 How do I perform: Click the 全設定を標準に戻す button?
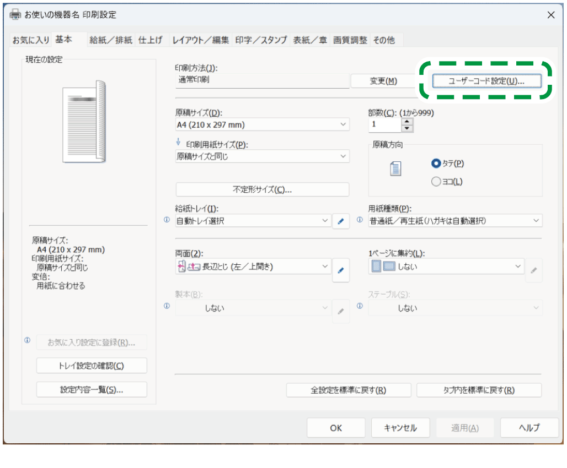(x=348, y=390)
